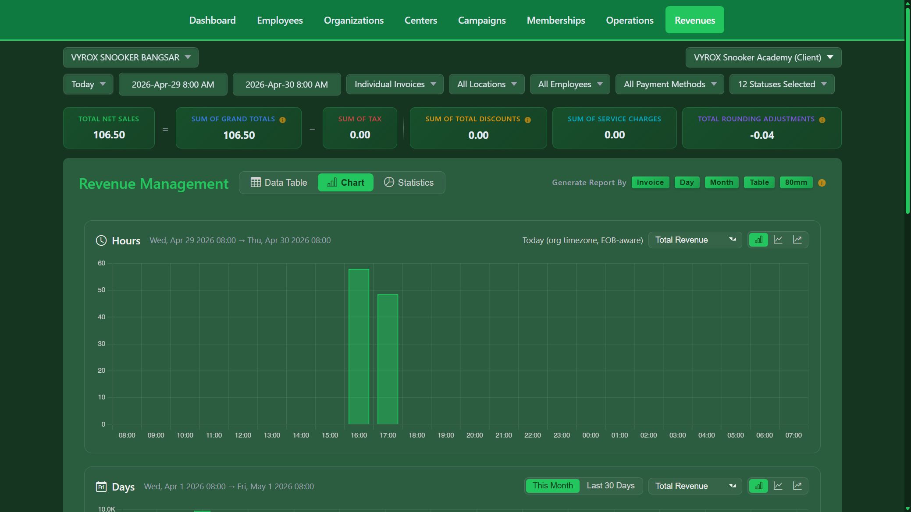This screenshot has height=512, width=911.
Task: Switch to Data Table view
Action: pos(279,183)
